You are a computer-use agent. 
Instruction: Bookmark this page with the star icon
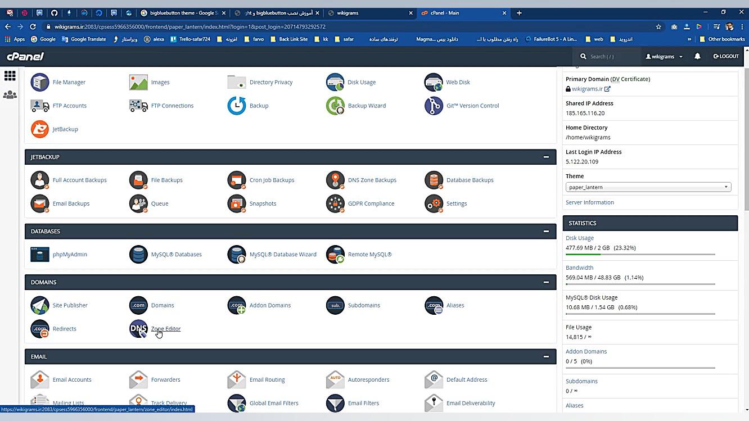point(658,26)
